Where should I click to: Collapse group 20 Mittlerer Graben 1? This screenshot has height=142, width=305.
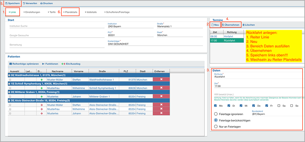coord(9,92)
